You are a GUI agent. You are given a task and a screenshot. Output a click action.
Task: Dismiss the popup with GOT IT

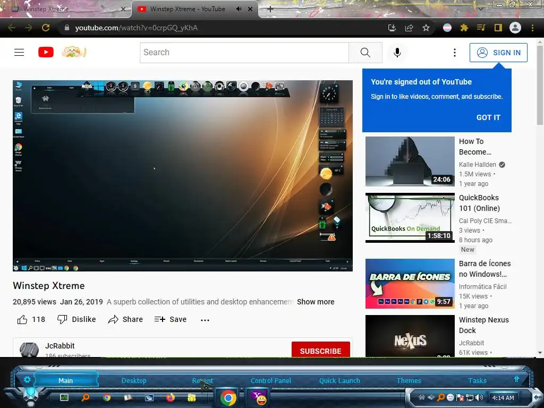point(488,117)
